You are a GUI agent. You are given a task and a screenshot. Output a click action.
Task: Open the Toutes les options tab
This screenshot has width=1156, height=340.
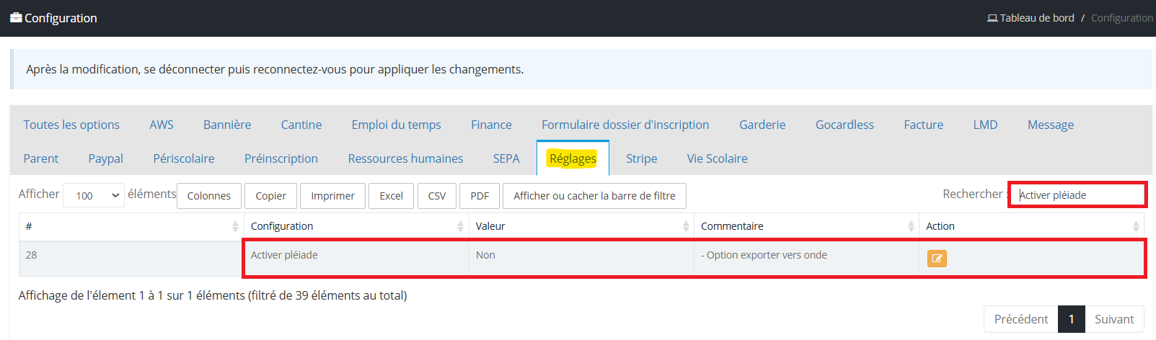[x=71, y=125]
